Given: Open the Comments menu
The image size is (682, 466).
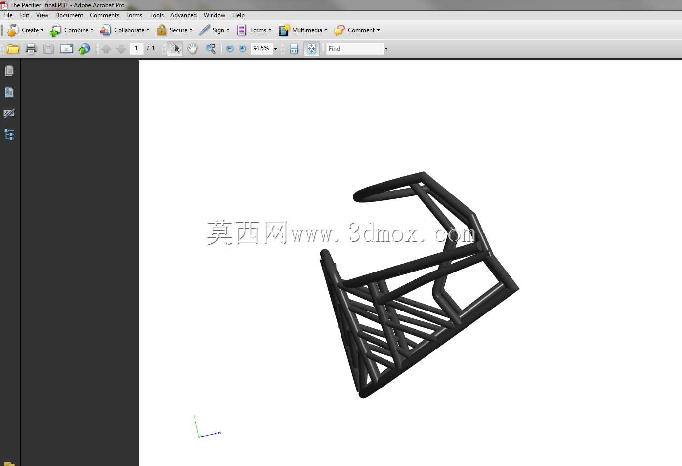Looking at the screenshot, I should pos(104,15).
